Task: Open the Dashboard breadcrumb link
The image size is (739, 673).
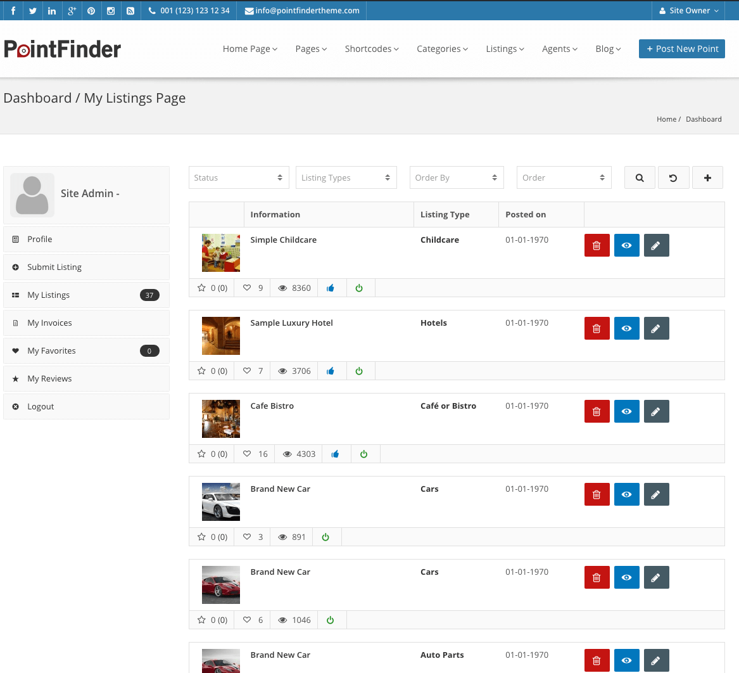Action: click(x=703, y=119)
